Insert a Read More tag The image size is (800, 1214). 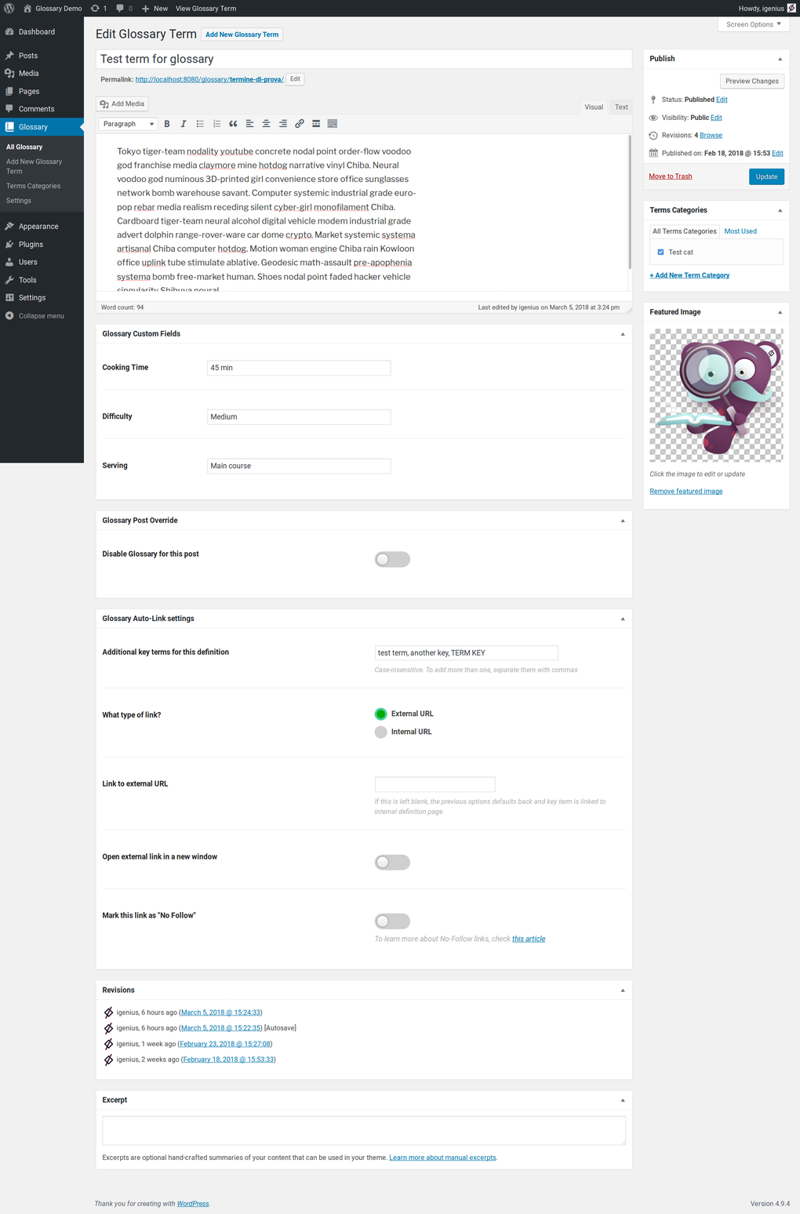(x=315, y=123)
